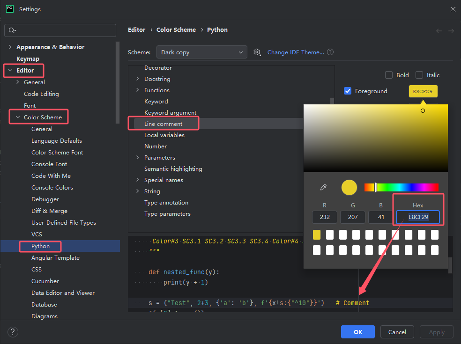Click the Cancel button
Image resolution: width=461 pixels, height=344 pixels.
pos(397,332)
